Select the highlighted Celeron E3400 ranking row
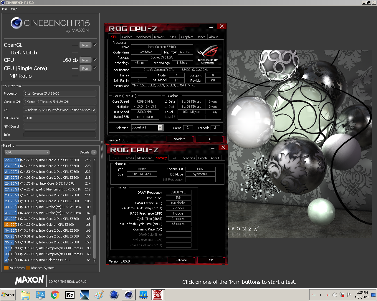 pos(48,225)
